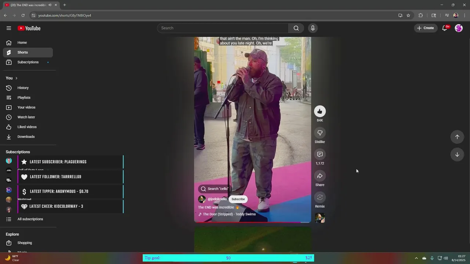Open Playlists
Image resolution: width=470 pixels, height=264 pixels.
28,98
